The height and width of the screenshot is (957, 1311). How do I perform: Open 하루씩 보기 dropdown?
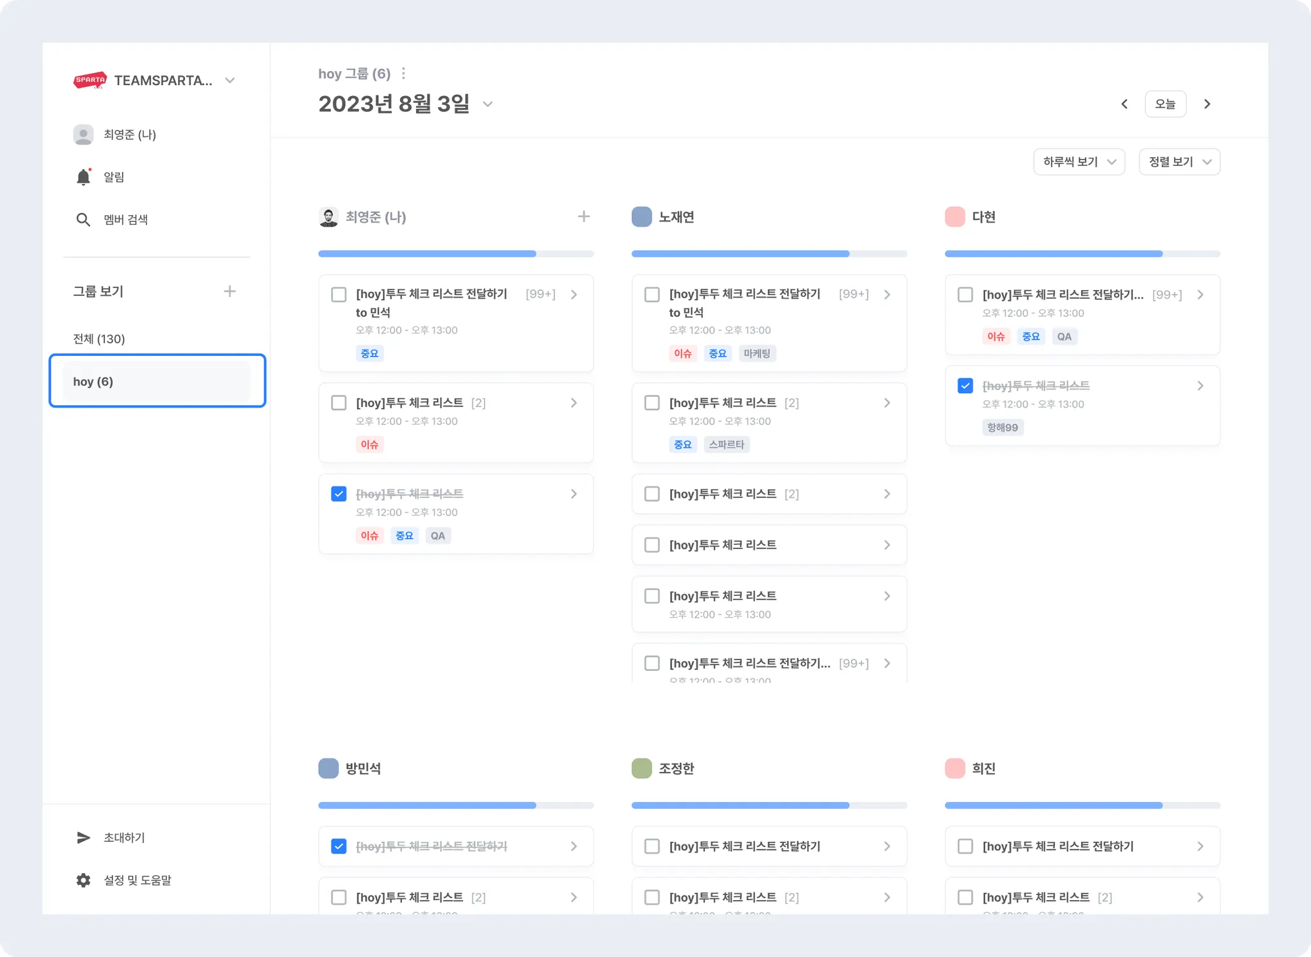point(1079,162)
